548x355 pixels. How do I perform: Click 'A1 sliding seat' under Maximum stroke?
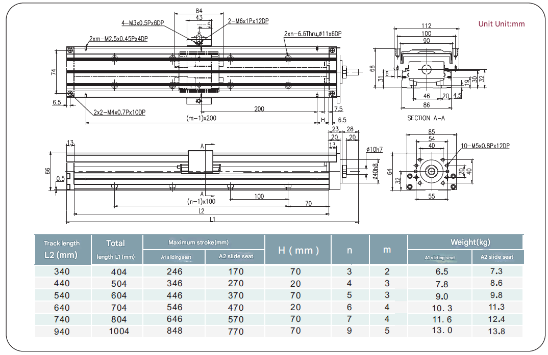pos(175,257)
